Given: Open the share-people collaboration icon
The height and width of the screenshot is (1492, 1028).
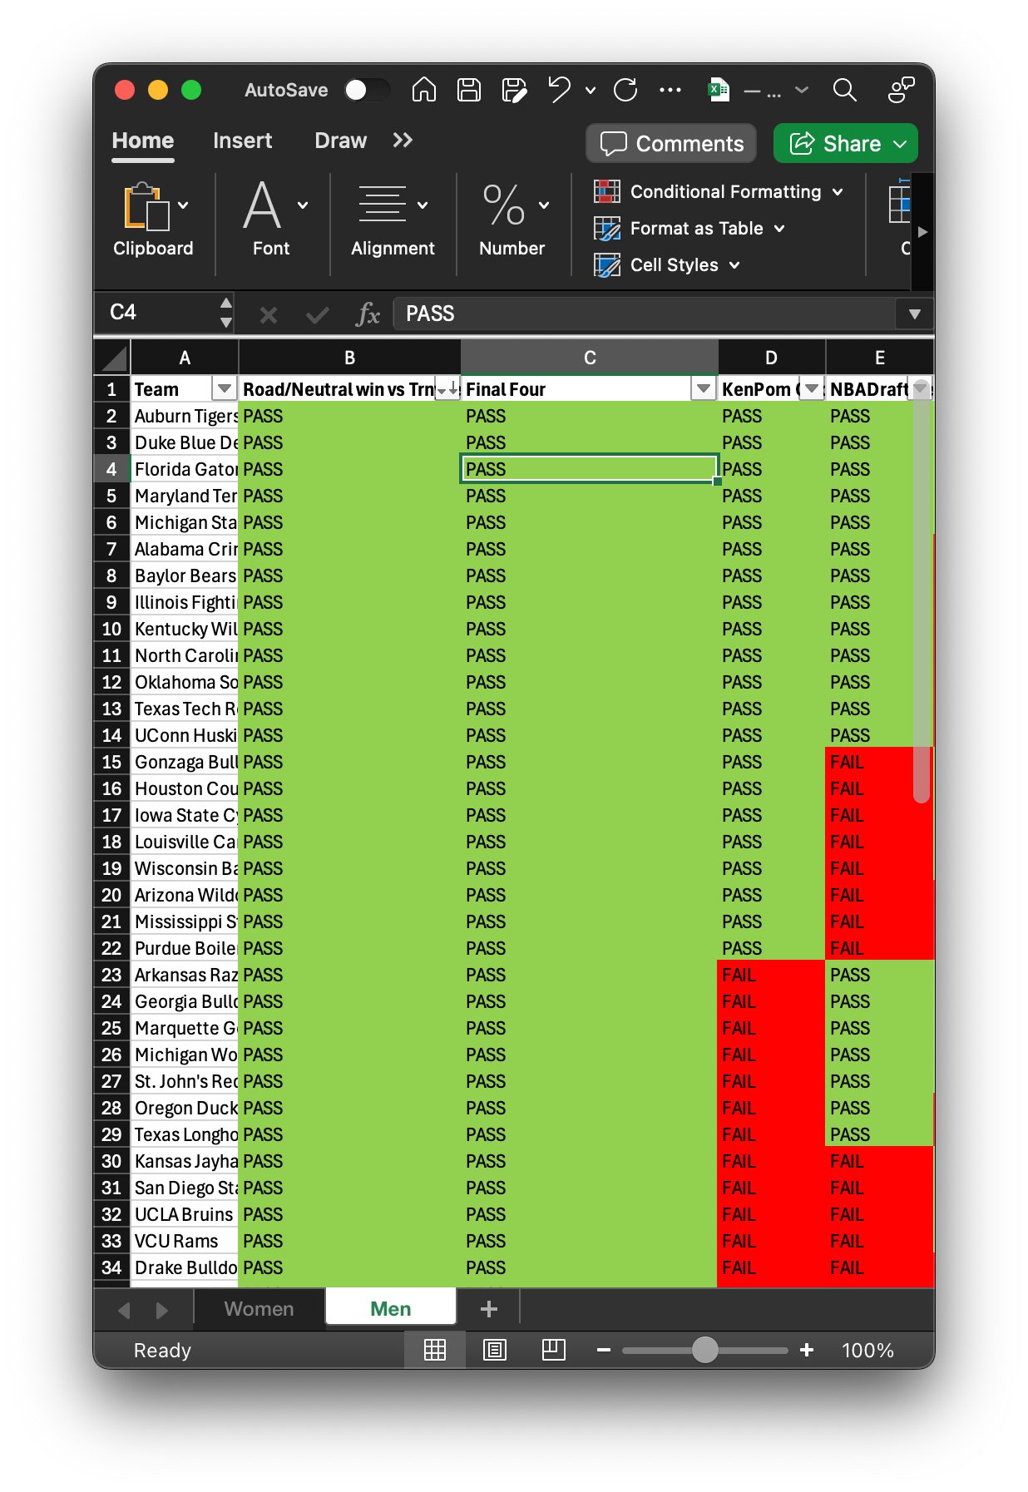Looking at the screenshot, I should coord(901,90).
